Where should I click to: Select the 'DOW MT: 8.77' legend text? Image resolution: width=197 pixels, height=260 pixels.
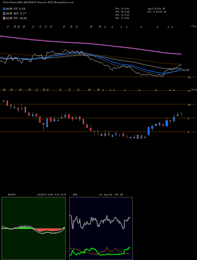tap(16, 14)
